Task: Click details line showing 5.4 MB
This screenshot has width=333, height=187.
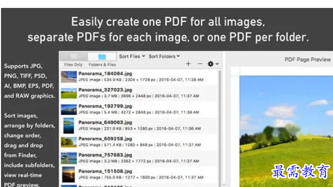Action: tap(139, 112)
